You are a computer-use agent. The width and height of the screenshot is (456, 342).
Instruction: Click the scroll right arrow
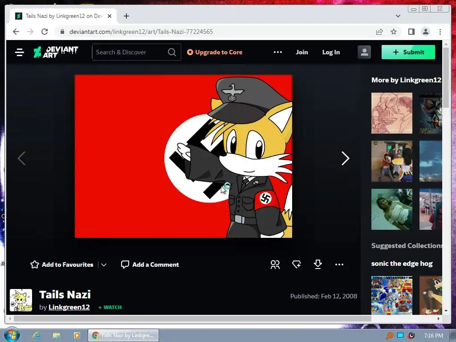pos(439,318)
